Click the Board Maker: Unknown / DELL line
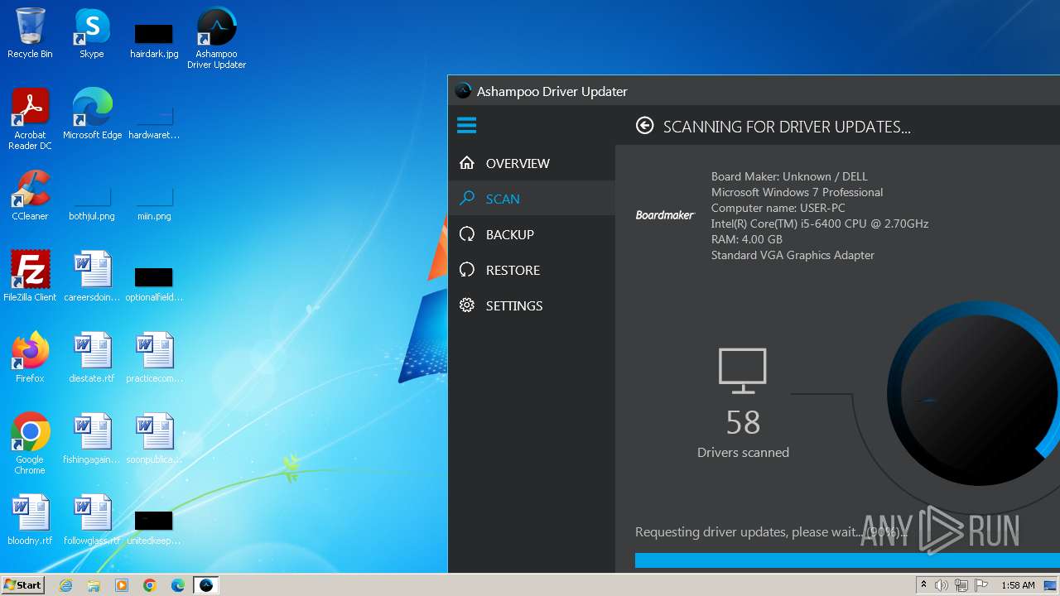The height and width of the screenshot is (596, 1060). [789, 176]
